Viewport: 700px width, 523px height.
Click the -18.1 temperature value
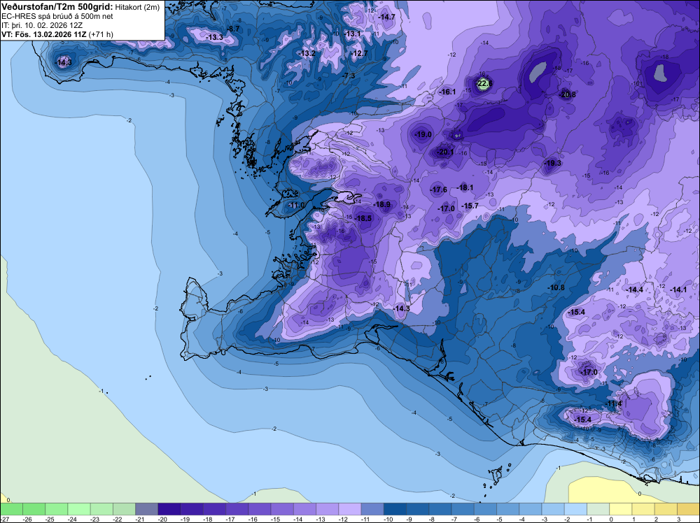click(465, 187)
